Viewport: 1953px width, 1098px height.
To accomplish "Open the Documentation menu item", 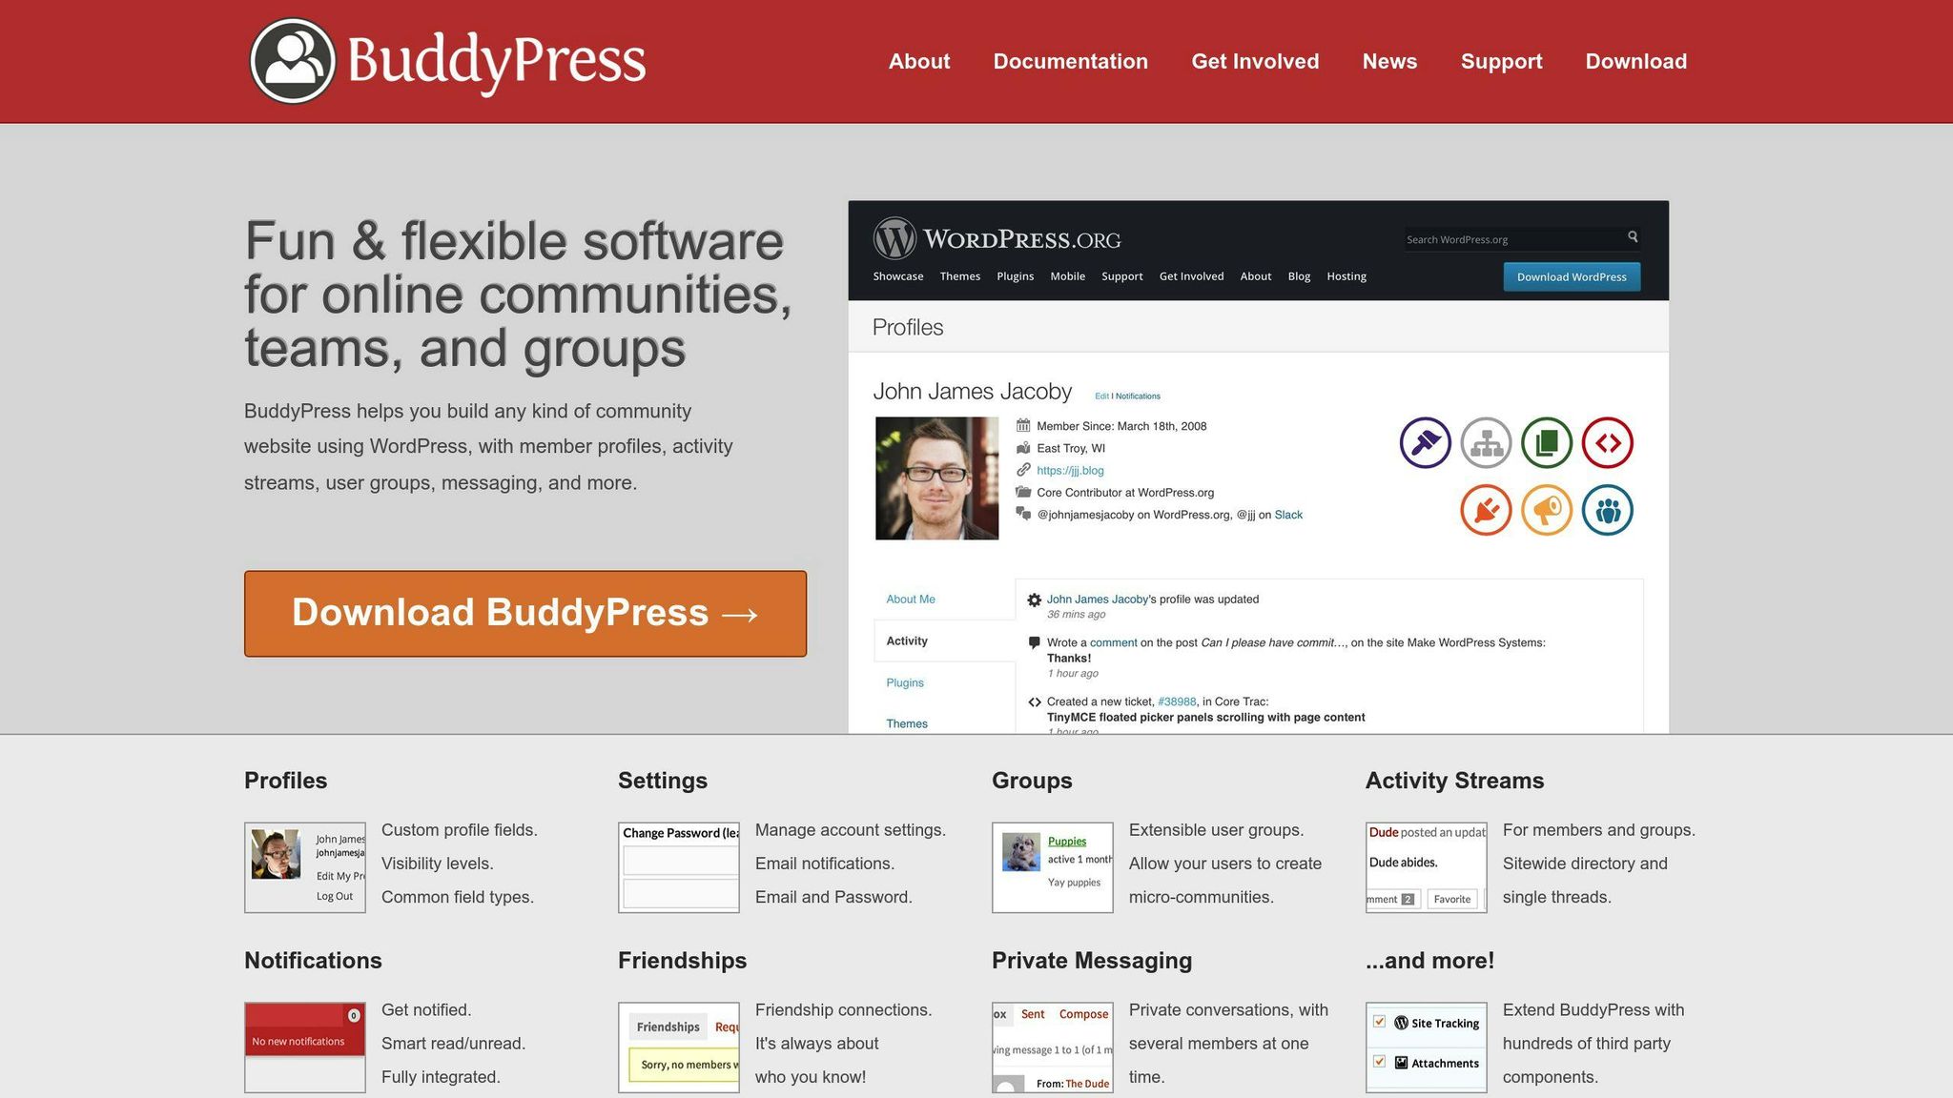I will click(x=1070, y=61).
